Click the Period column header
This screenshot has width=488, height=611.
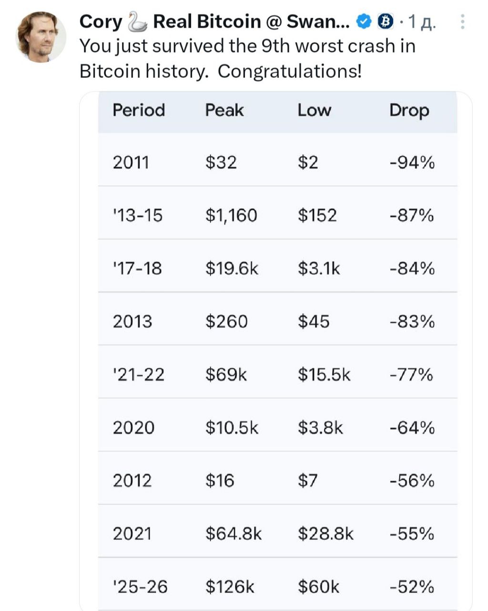(139, 110)
